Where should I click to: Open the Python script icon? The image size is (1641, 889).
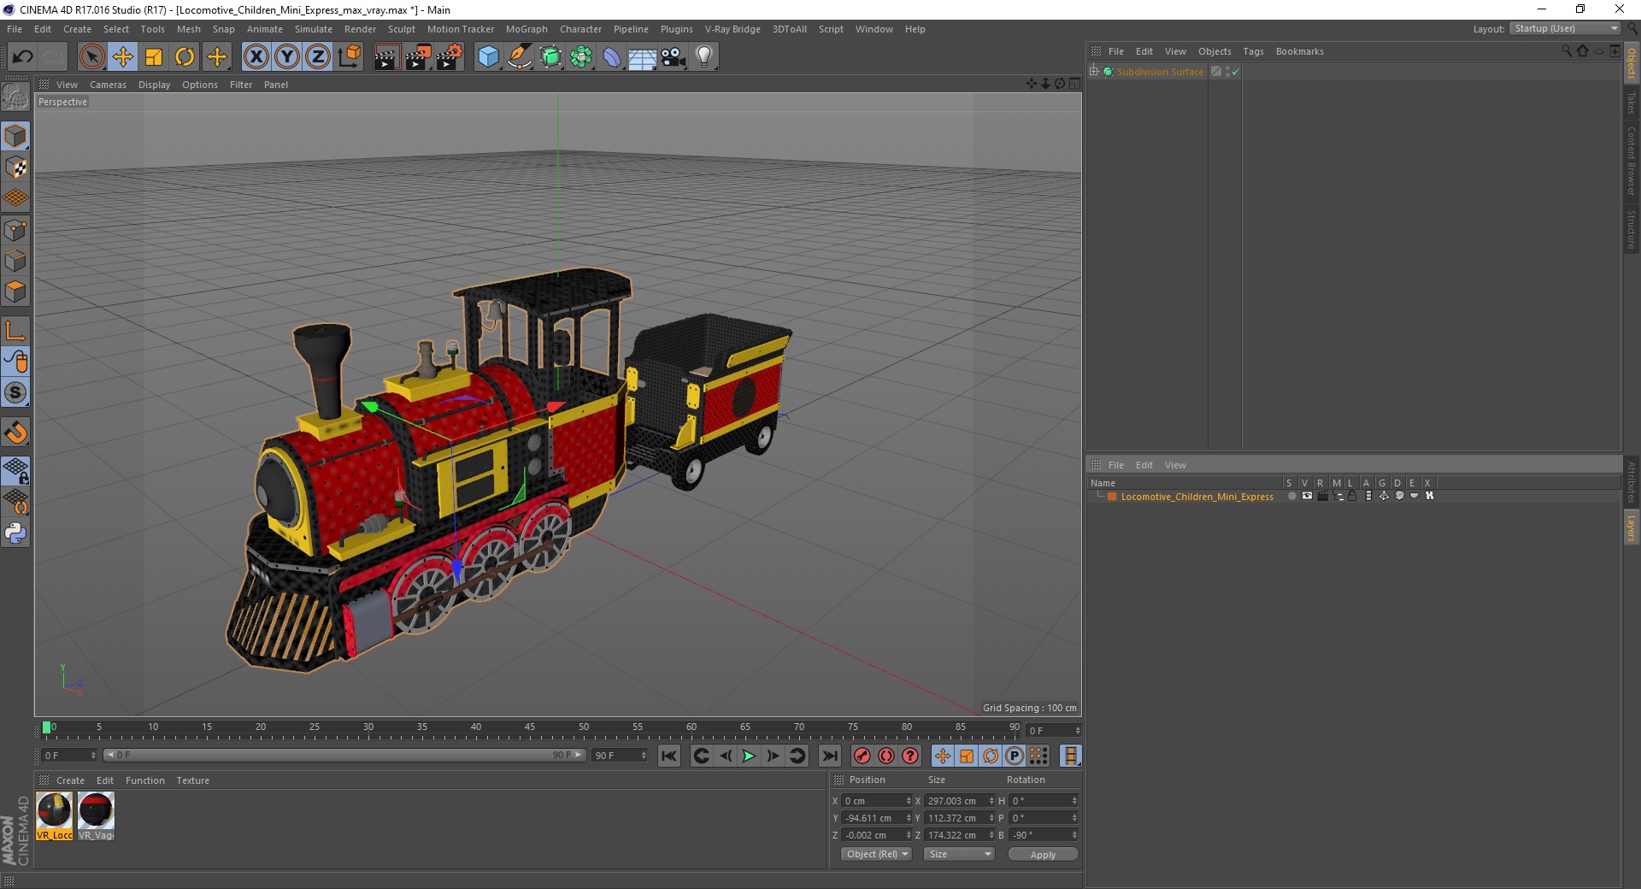pyautogui.click(x=15, y=533)
